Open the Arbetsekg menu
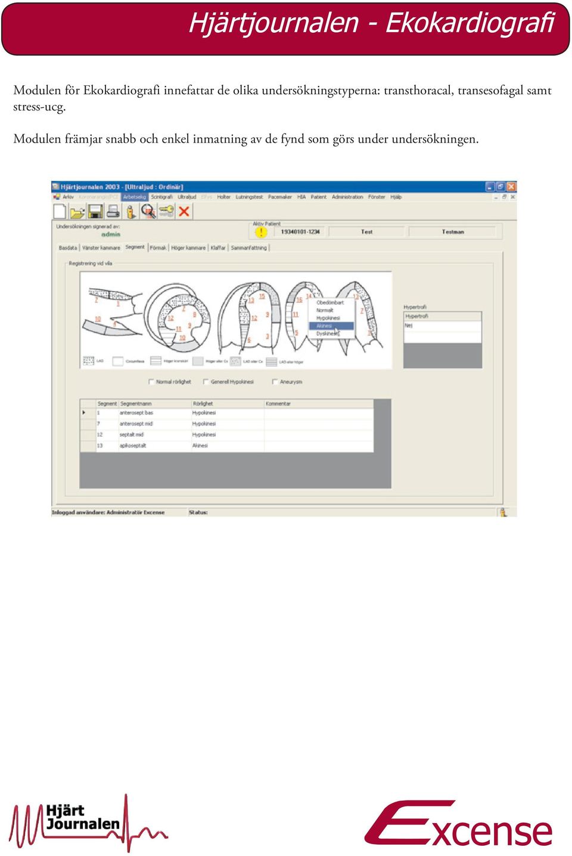 pyautogui.click(x=135, y=197)
